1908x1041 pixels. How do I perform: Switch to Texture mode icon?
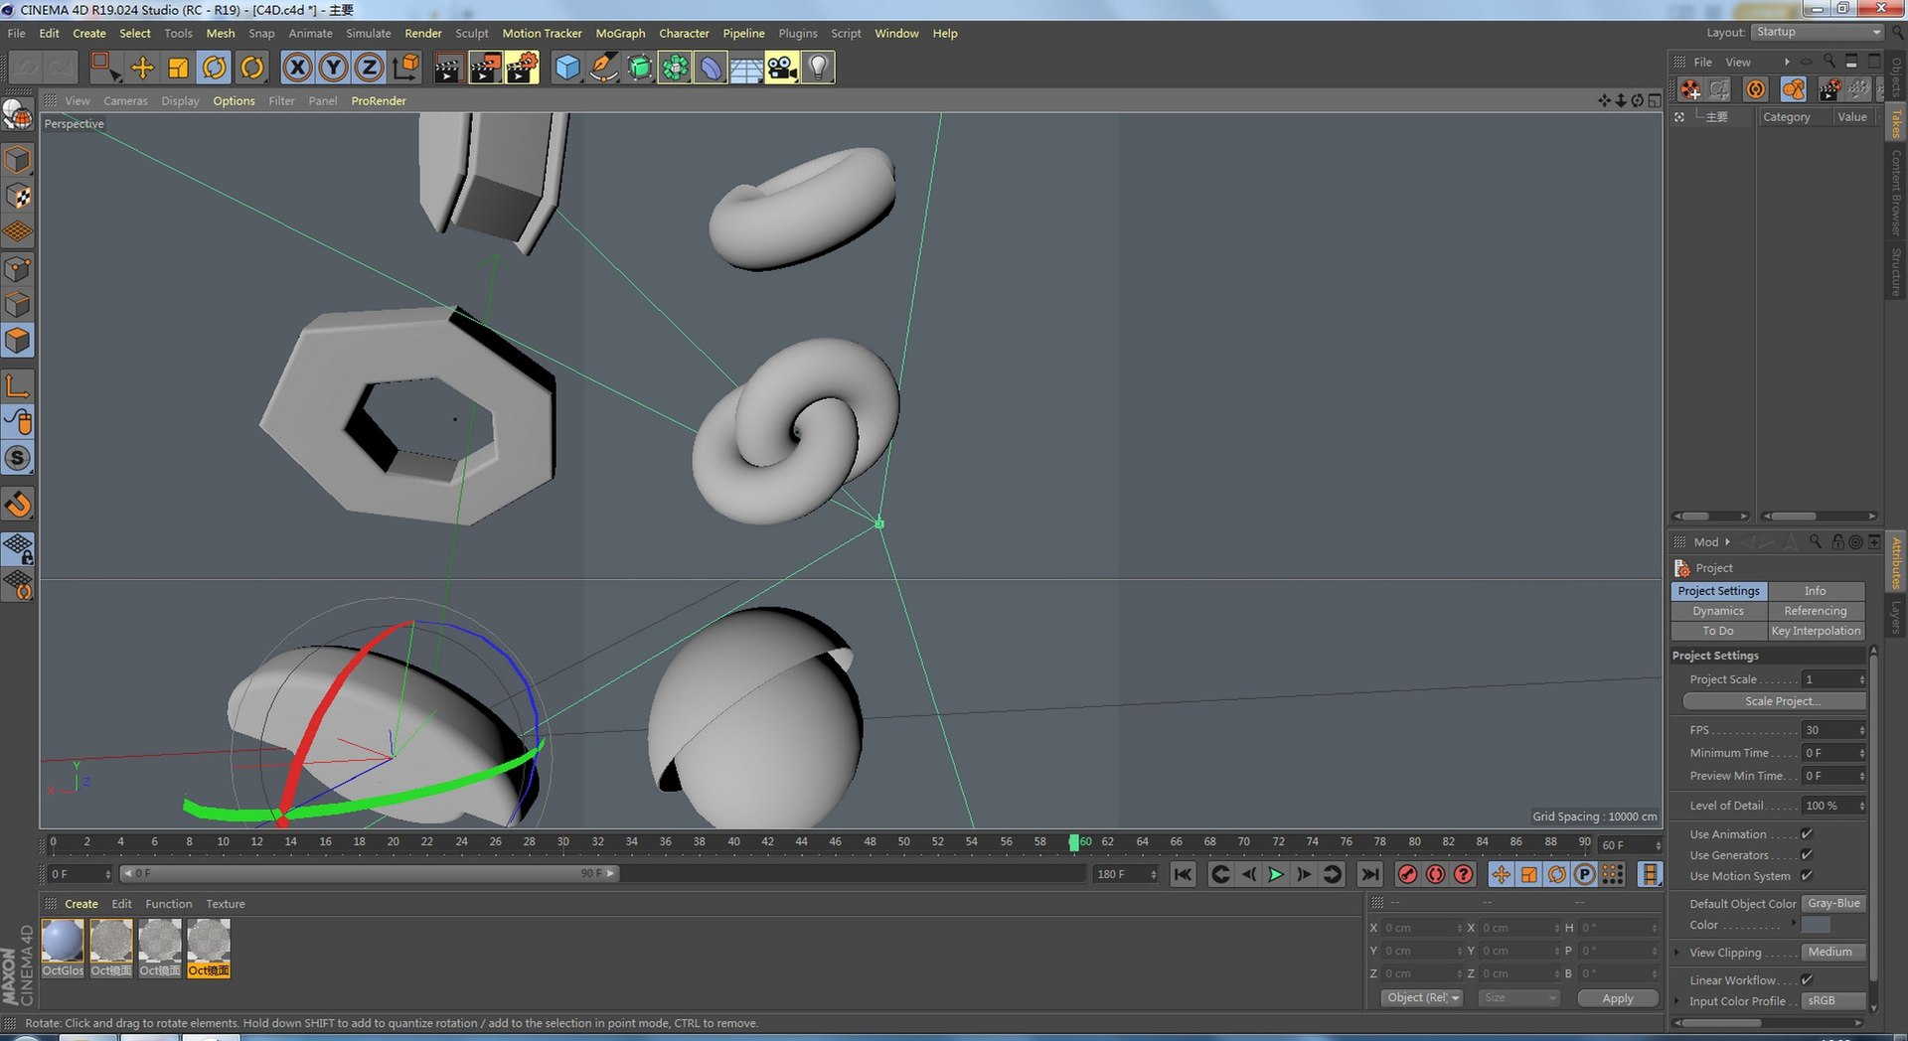[18, 196]
